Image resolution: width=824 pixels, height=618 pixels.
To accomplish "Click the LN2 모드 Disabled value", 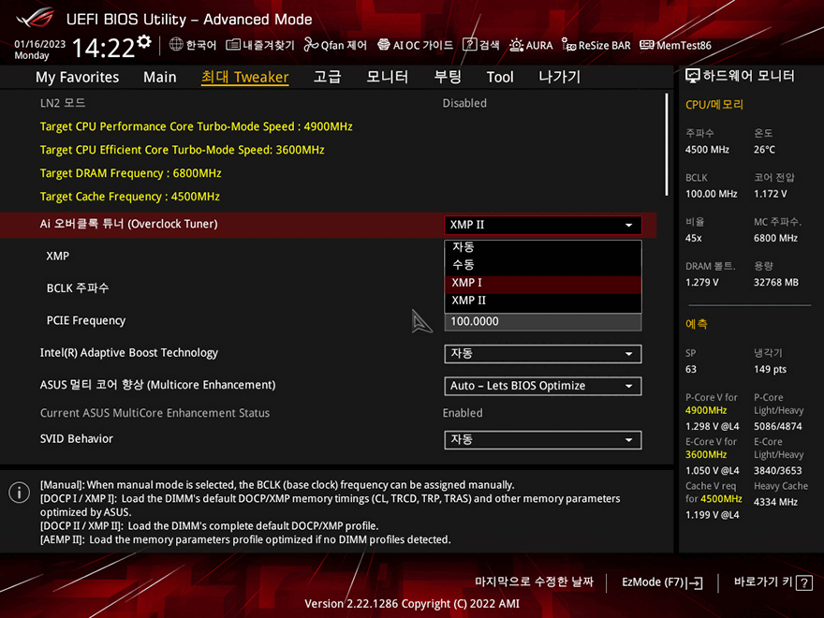I will coord(464,103).
